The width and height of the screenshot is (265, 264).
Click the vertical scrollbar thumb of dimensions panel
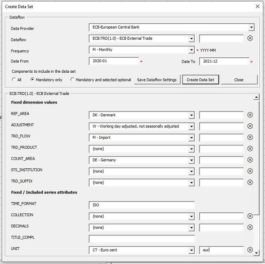[x=256, y=157]
